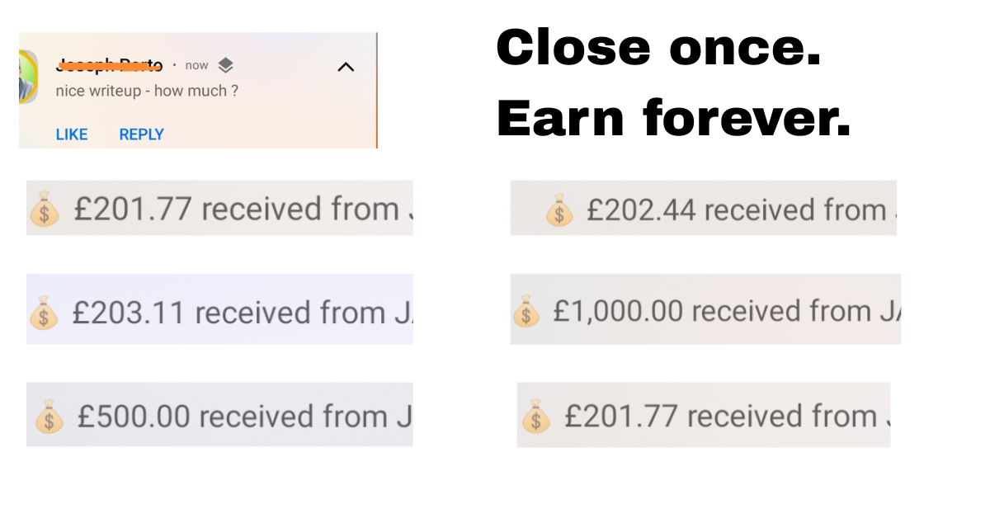The height and width of the screenshot is (518, 990).
Task: Collapse the notification with the chevron arrow
Action: pyautogui.click(x=346, y=67)
